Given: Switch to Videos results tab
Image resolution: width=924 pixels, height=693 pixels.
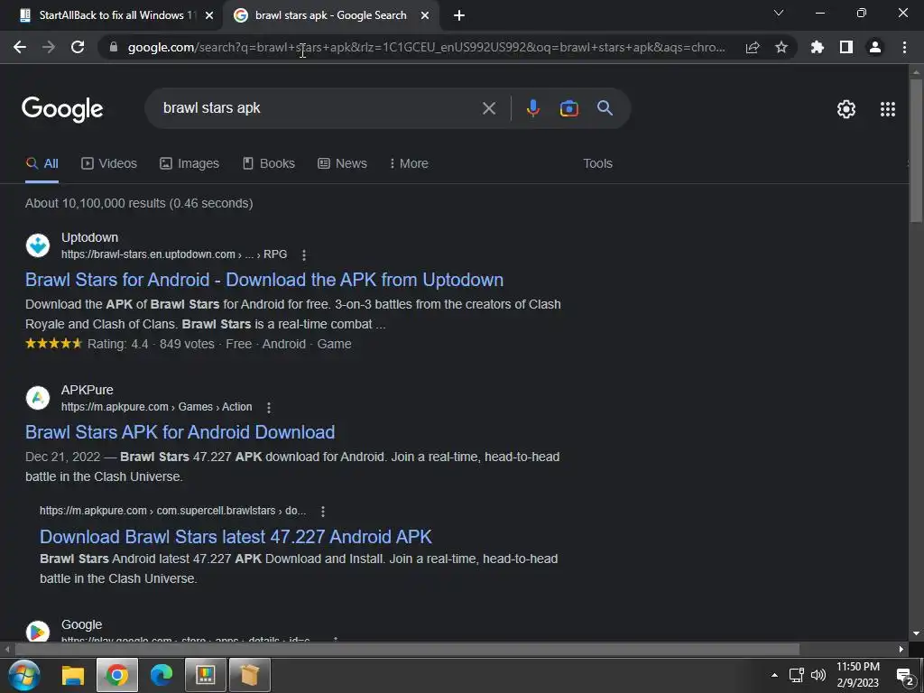Looking at the screenshot, I should click(x=109, y=164).
